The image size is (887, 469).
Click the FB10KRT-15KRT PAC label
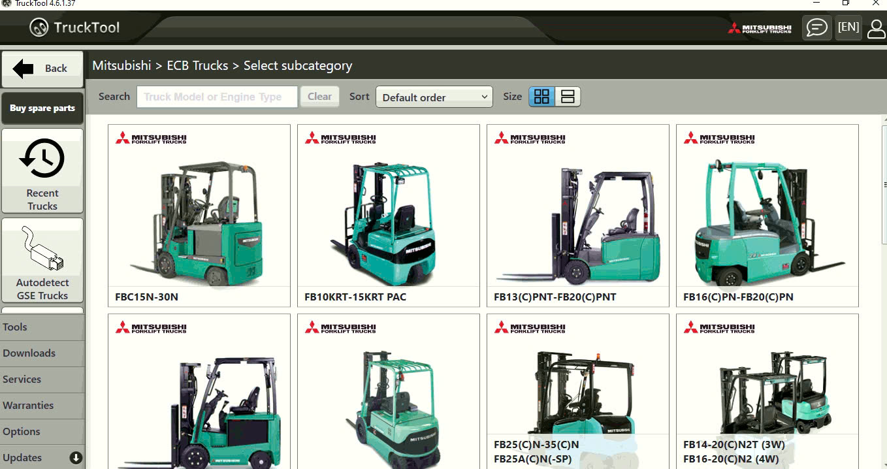(355, 297)
